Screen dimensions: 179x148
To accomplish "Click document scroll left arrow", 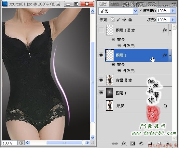I will 27,143.
